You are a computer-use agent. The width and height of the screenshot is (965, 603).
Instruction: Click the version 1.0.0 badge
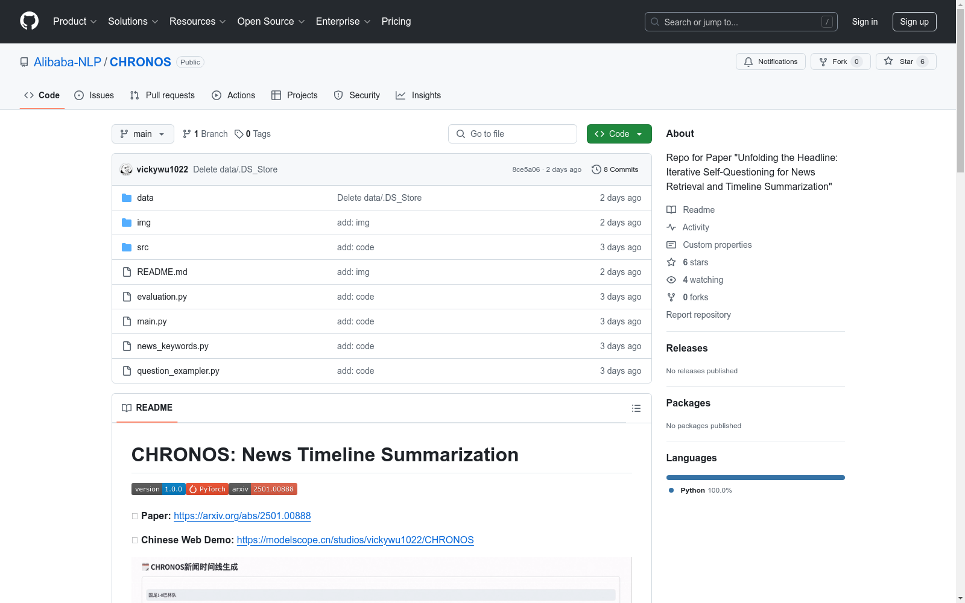point(159,489)
